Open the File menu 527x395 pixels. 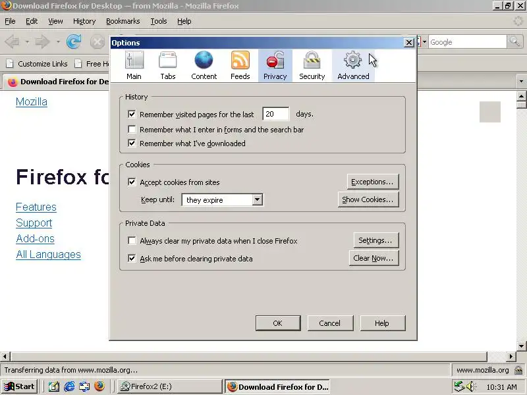coord(10,21)
